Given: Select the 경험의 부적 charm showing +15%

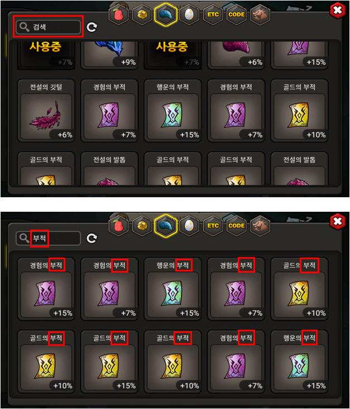Looking at the screenshot, I should (x=46, y=289).
